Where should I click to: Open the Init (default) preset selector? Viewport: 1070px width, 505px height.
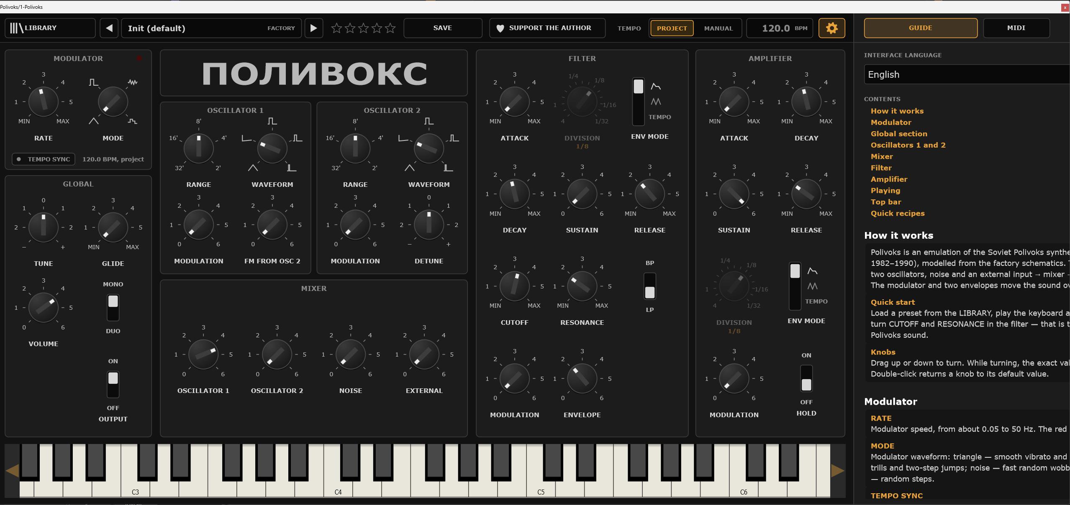[x=211, y=28]
